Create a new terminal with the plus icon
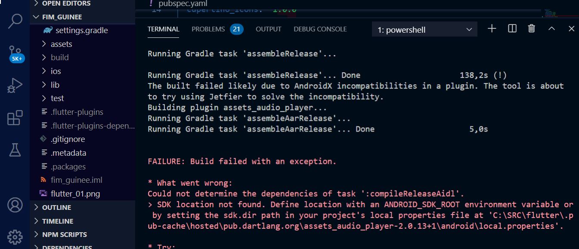Image resolution: width=579 pixels, height=249 pixels. (x=491, y=28)
